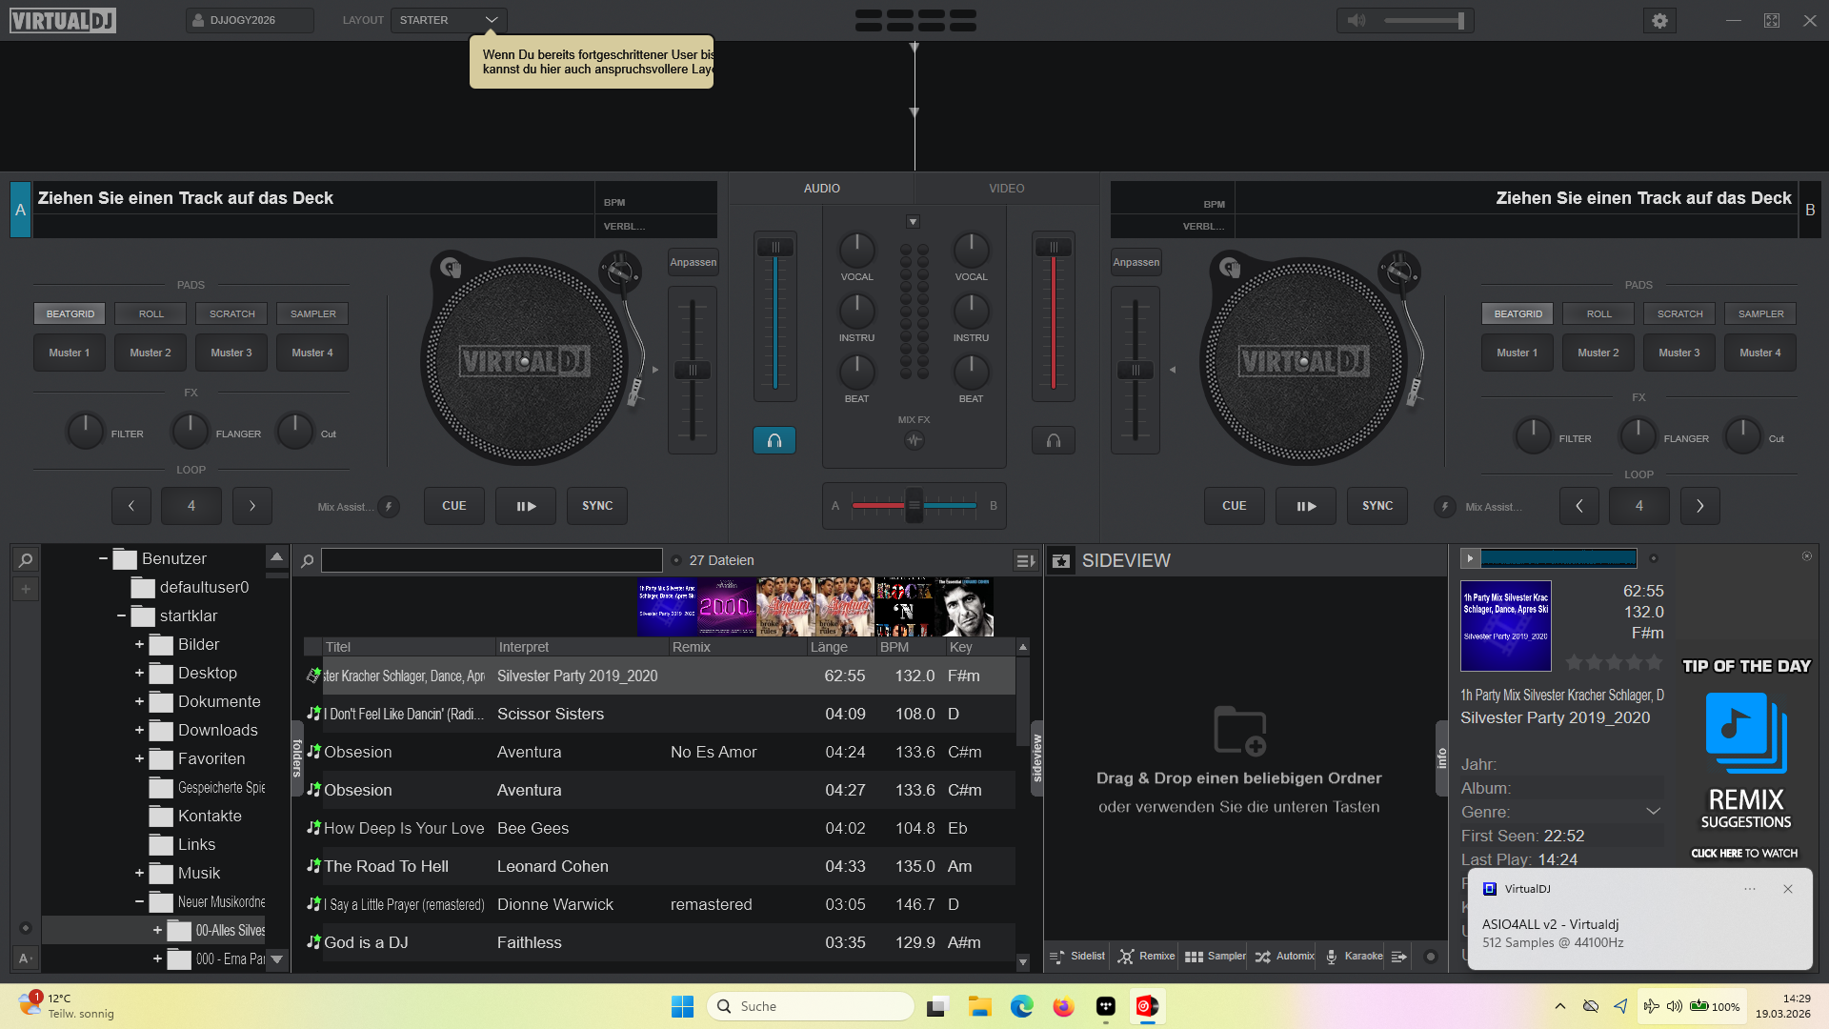Click the master volume speaker icon
Viewport: 1829px width, 1029px height.
[1357, 21]
